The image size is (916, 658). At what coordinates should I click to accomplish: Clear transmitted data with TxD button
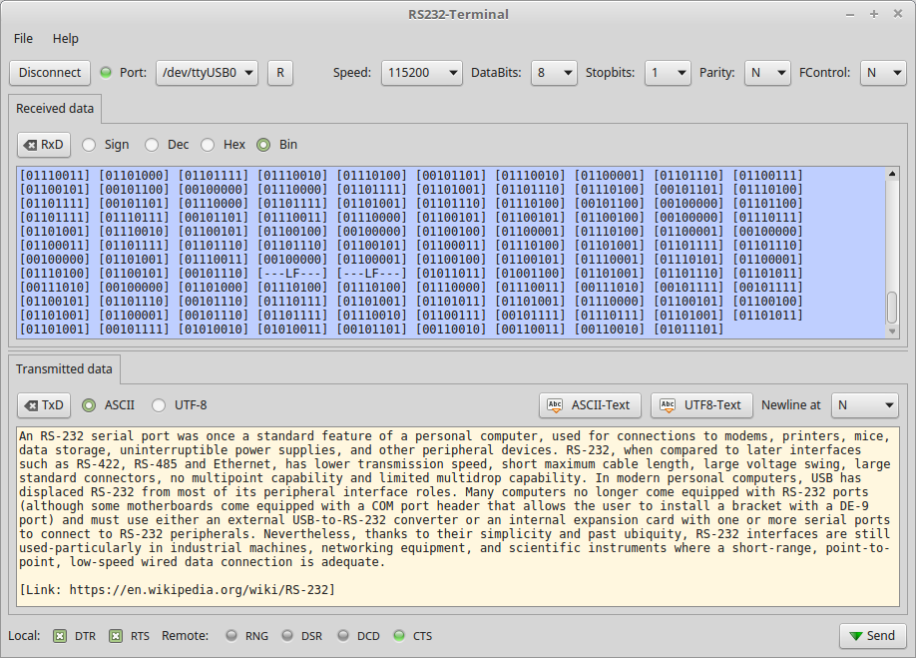click(44, 405)
